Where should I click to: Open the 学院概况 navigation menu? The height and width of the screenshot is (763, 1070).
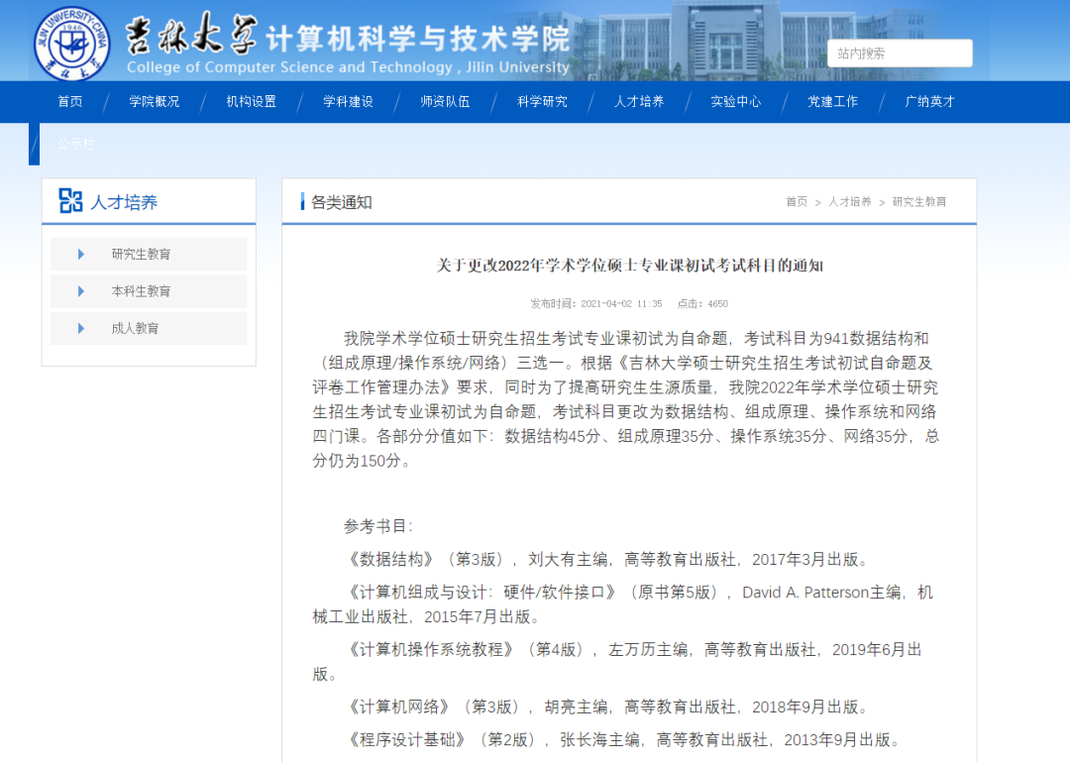click(x=155, y=101)
